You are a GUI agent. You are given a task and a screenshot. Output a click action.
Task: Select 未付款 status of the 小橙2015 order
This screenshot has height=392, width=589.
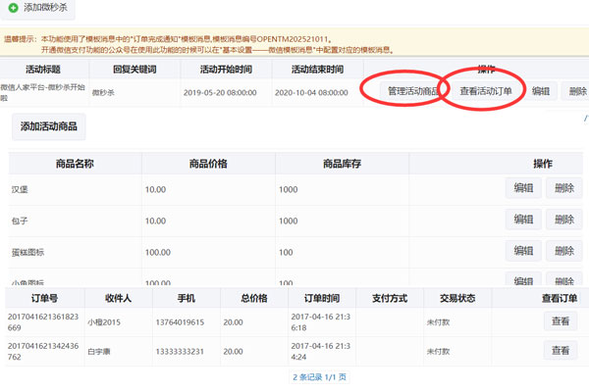[x=438, y=322]
